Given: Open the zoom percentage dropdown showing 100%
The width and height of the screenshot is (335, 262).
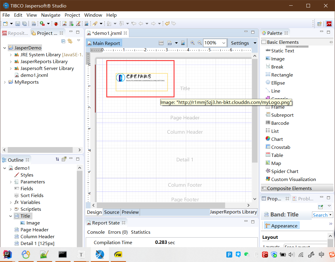Looking at the screenshot, I should [225, 43].
